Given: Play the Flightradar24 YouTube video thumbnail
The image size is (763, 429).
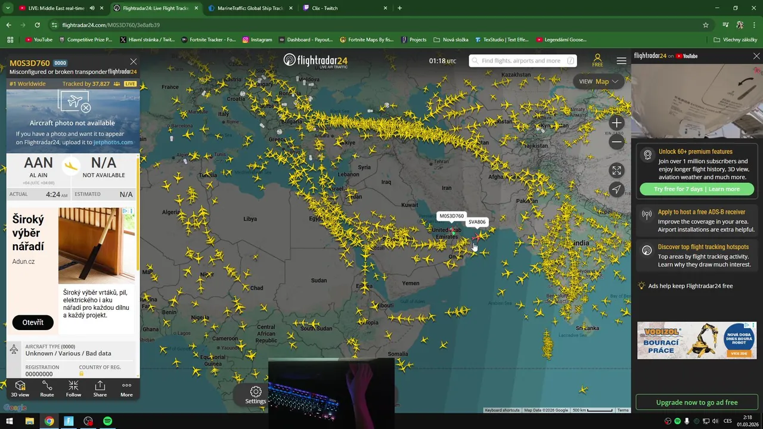Looking at the screenshot, I should click(697, 100).
